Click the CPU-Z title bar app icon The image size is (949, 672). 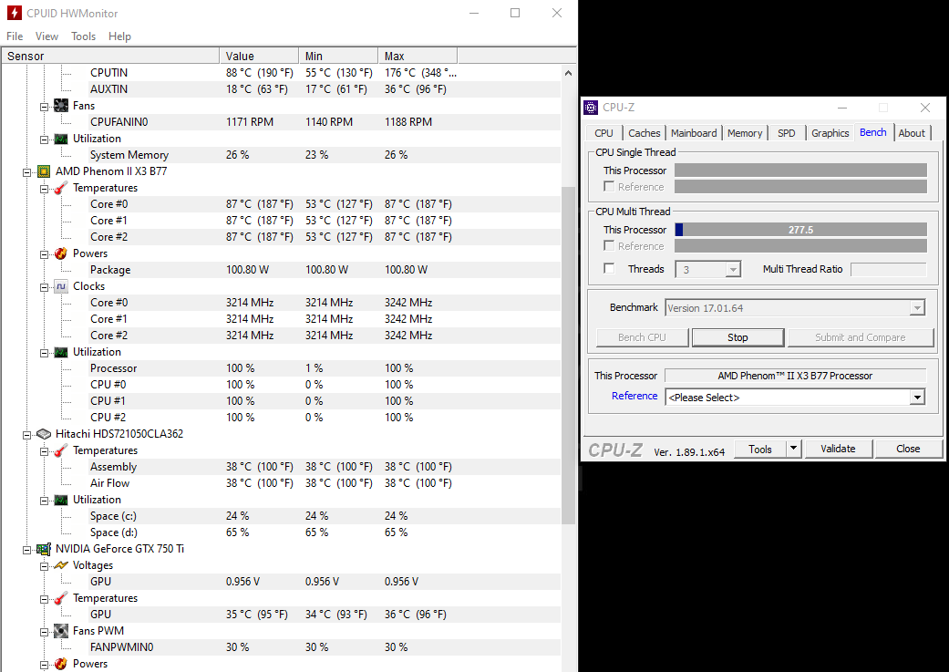coord(591,108)
